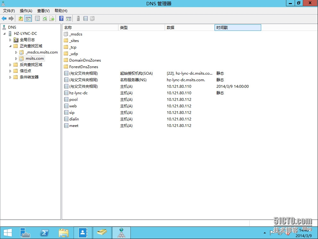
Task: Expand the msits.com zone
Action: 16,59
